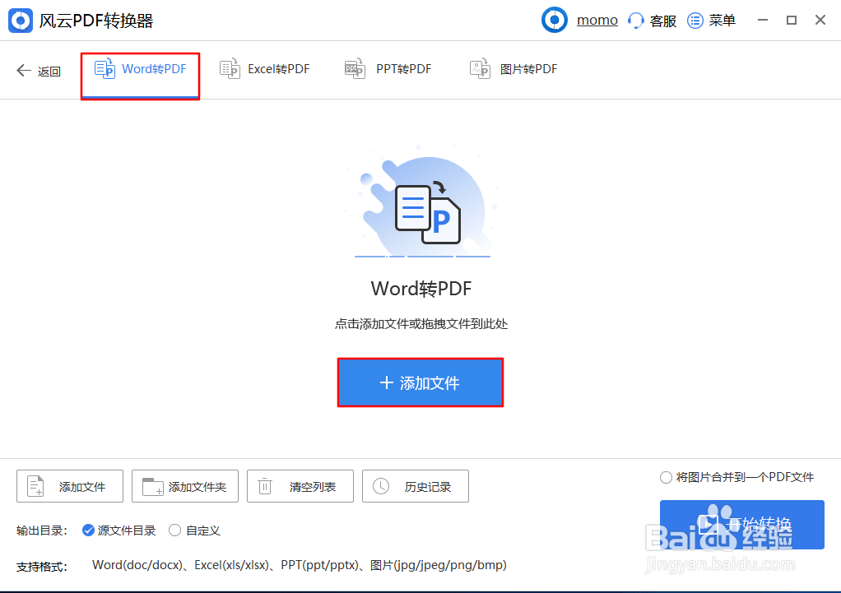This screenshot has height=593, width=841.
Task: Open 历史记录 history via the clock icon
Action: click(380, 486)
